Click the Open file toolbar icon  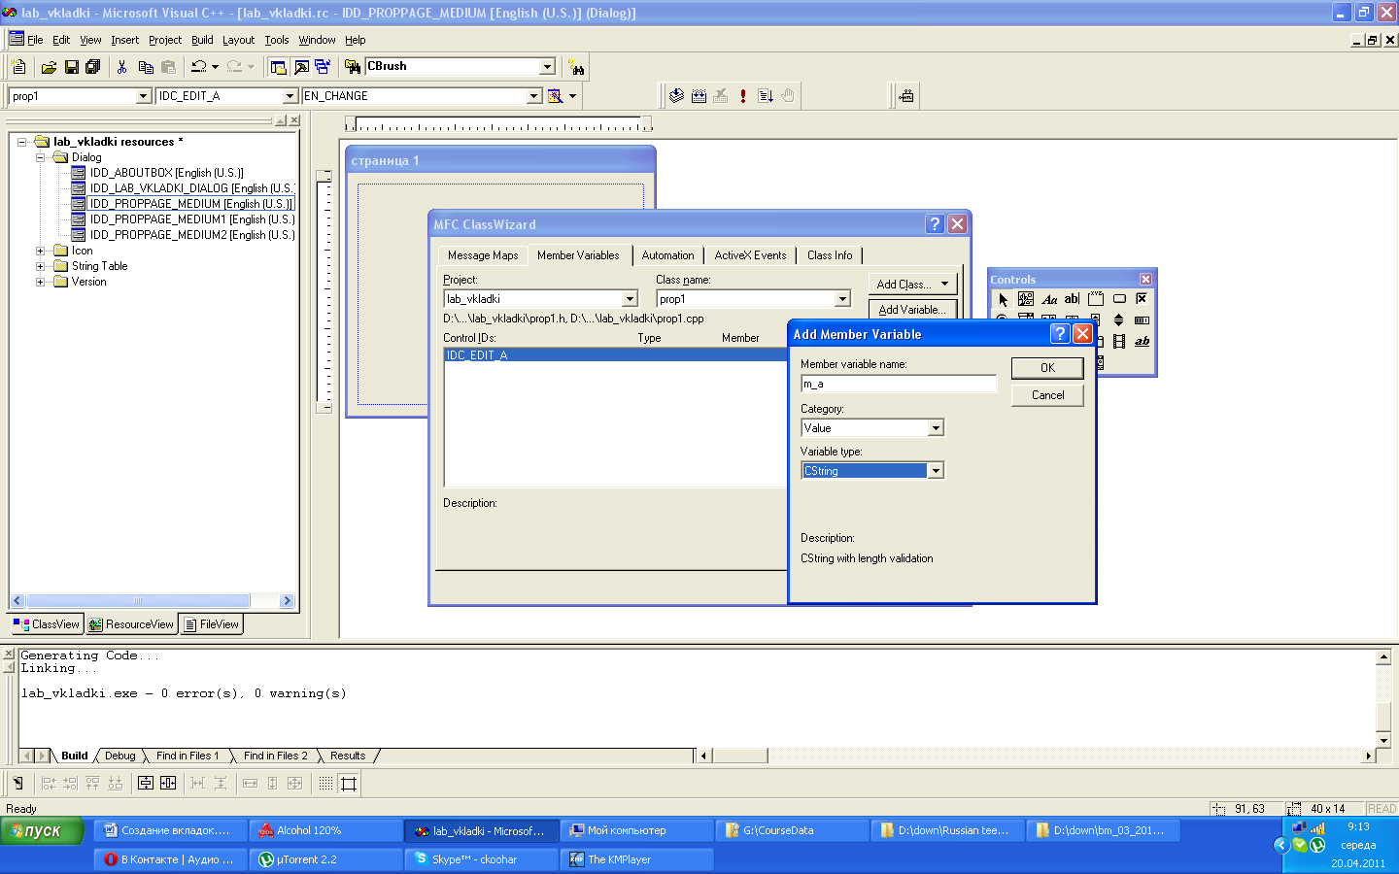click(x=49, y=67)
